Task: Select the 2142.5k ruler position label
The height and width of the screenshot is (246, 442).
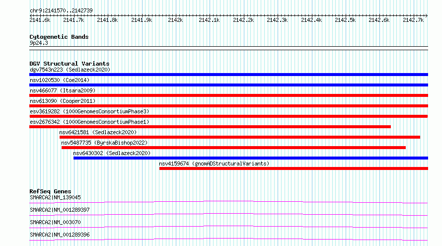Action: [x=345, y=20]
